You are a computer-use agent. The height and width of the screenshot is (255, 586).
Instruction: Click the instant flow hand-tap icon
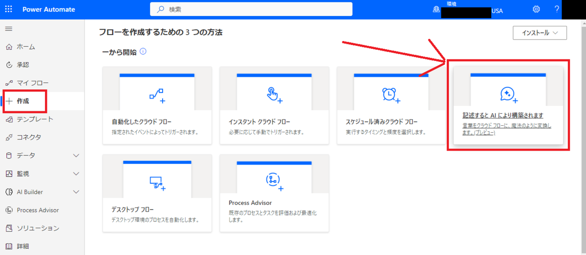pyautogui.click(x=274, y=94)
